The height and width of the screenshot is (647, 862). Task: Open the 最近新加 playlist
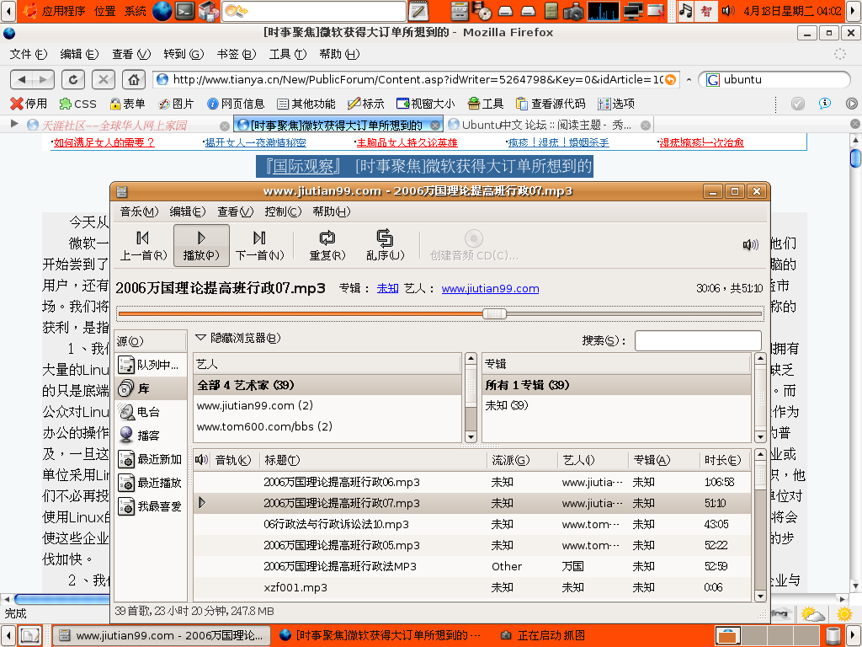click(x=150, y=459)
